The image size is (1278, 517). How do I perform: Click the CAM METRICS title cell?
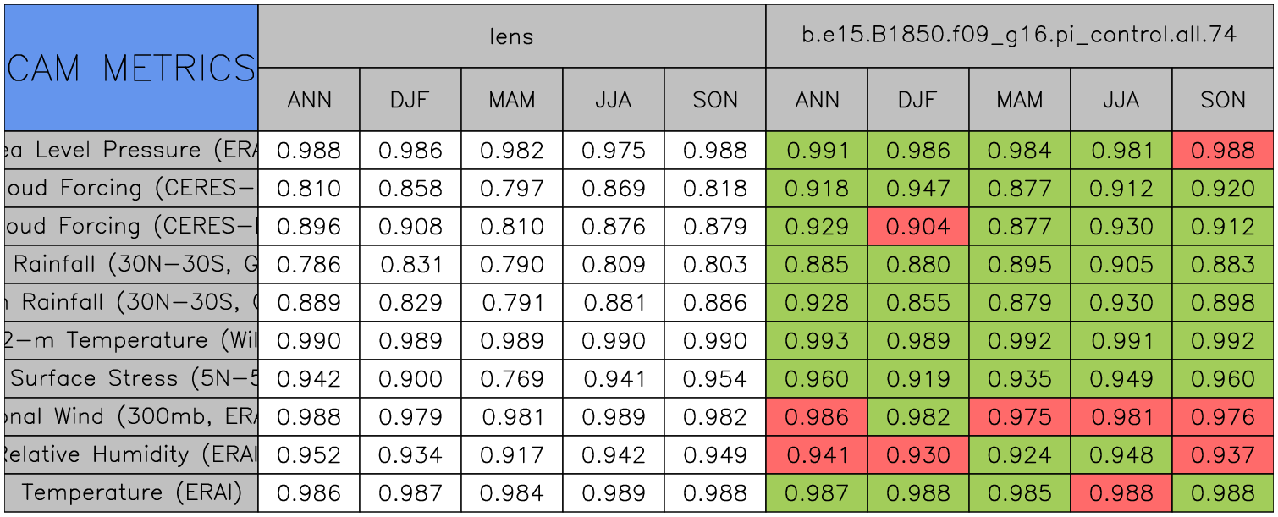click(131, 68)
